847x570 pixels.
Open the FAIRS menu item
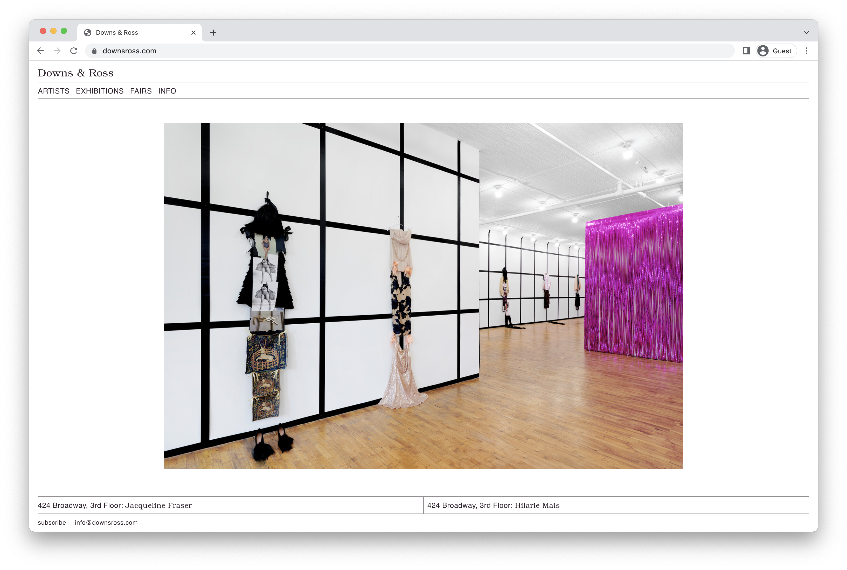pos(141,91)
